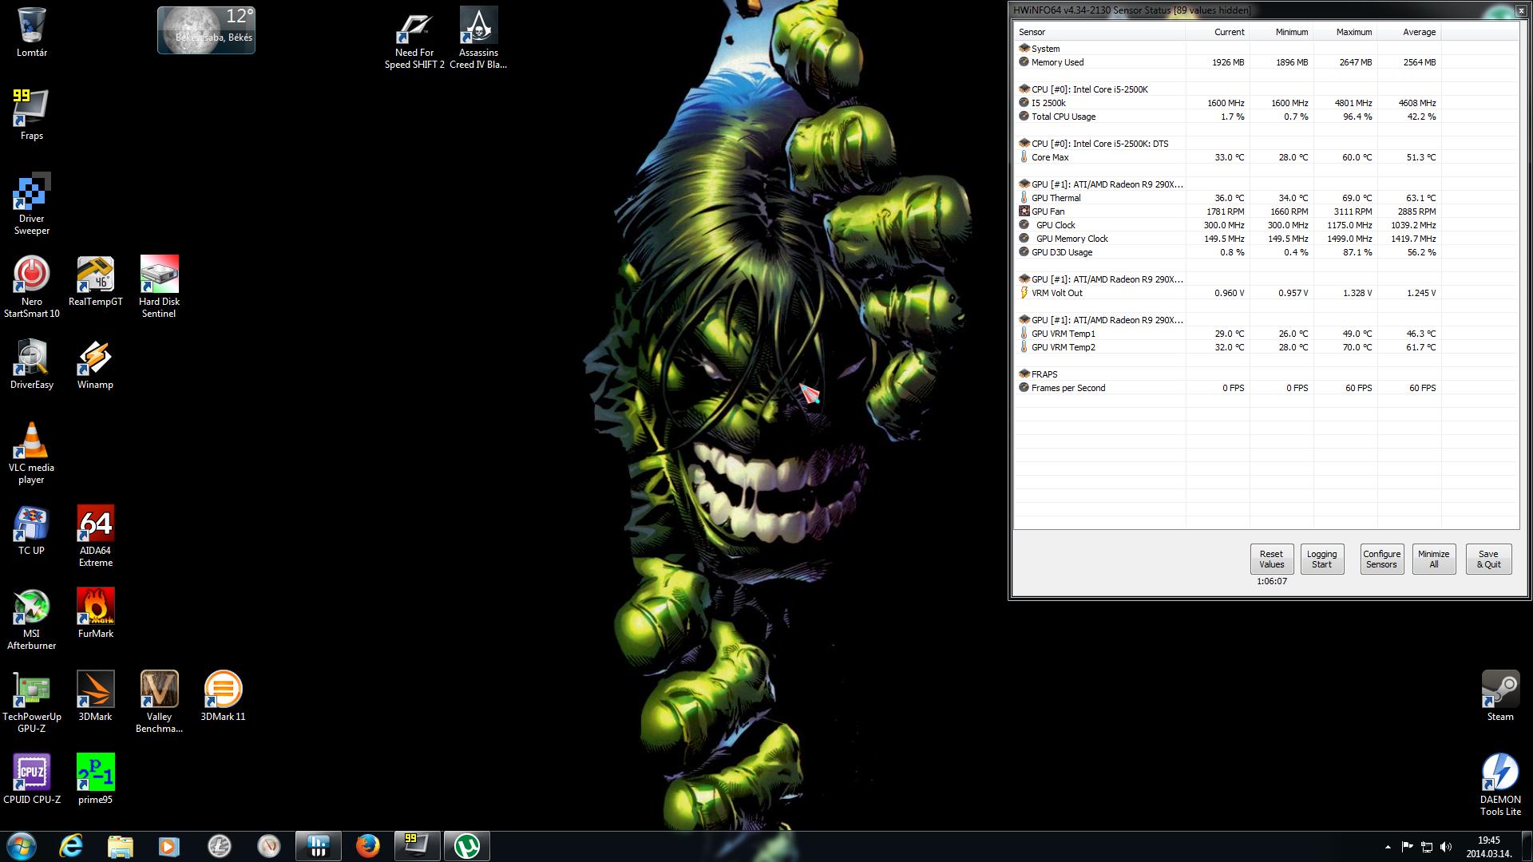Screen dimensions: 1533x862
Task: Select the GPU Fan sensor row
Action: pos(1266,212)
